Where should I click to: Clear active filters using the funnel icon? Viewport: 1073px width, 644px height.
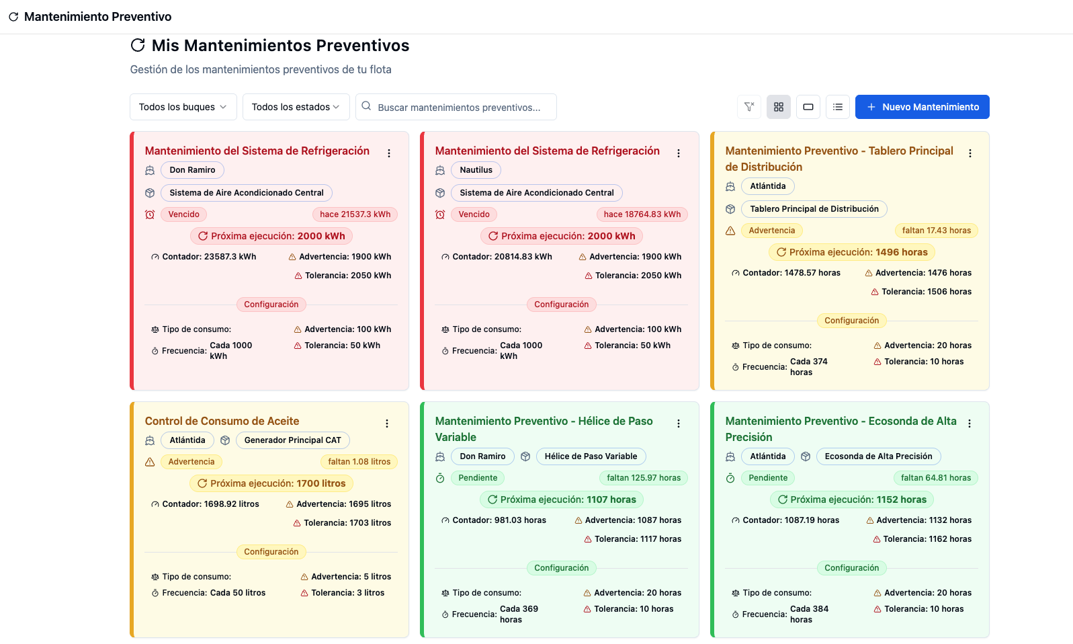[x=748, y=106]
